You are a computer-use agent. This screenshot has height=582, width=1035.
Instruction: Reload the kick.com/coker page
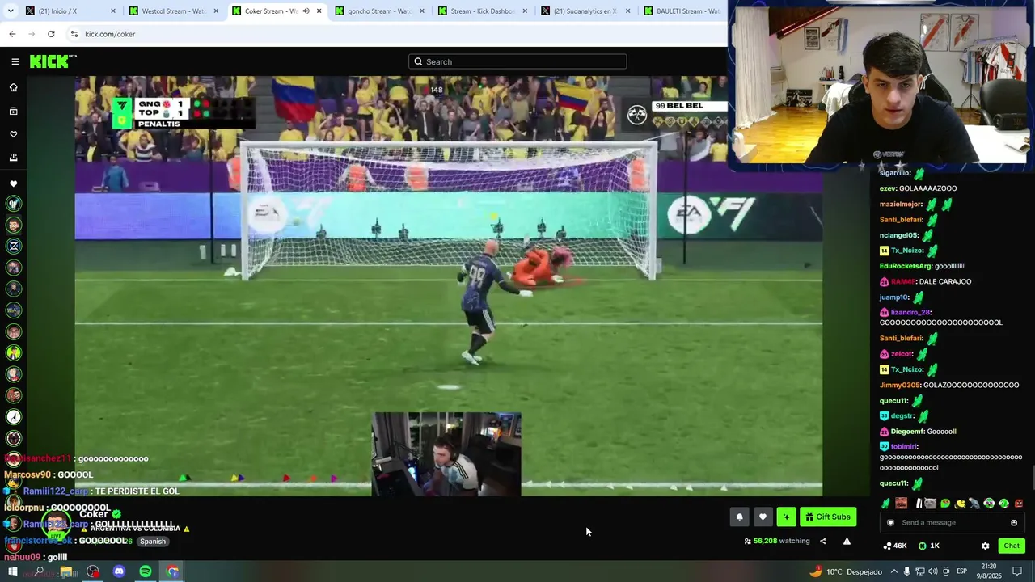[x=51, y=34]
